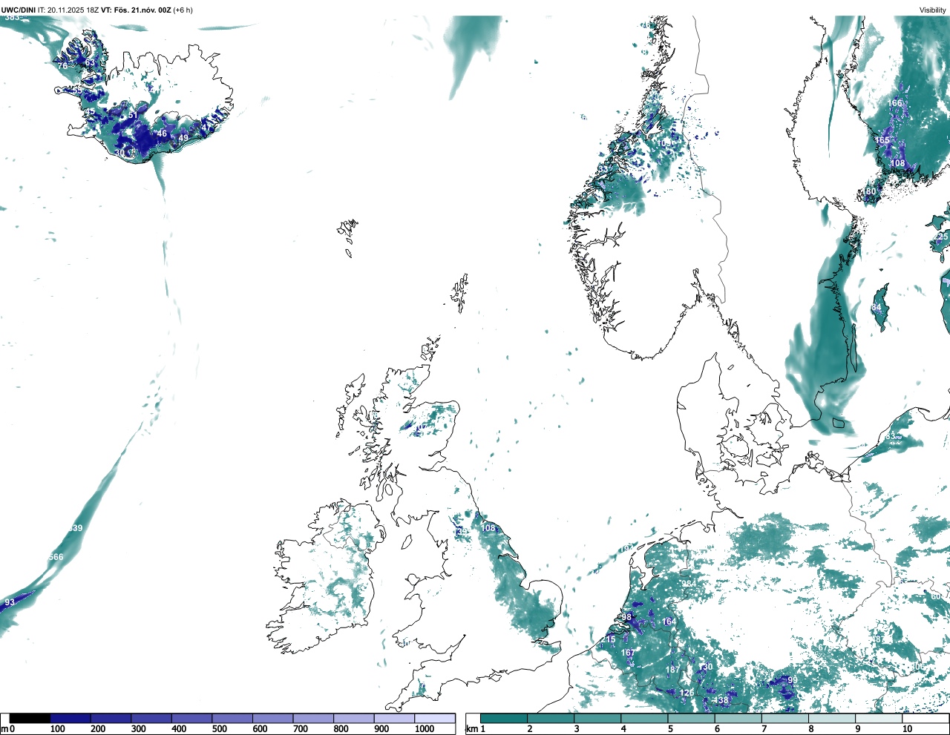
Task: Click the 5–6 km legend swatch
Action: coord(691,719)
